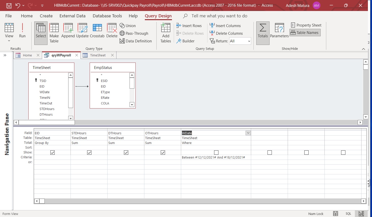Click Insert Rows in Query Setup
Screen dimensions: 372x217
coord(189,26)
